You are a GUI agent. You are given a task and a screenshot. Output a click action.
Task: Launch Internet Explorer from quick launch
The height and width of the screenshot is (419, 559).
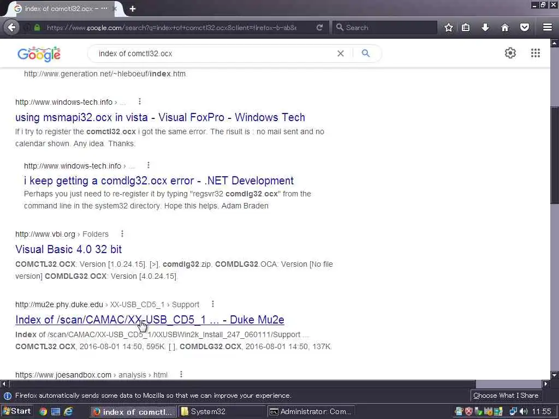[68, 412]
